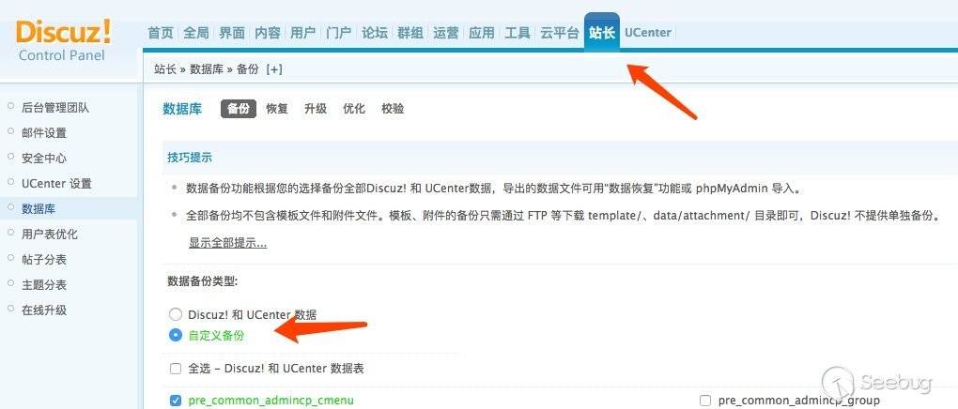Open '后台管理团队' in the sidebar
This screenshot has height=409, width=958.
tap(55, 108)
